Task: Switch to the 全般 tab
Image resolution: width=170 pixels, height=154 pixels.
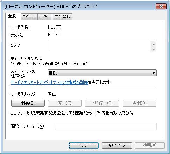Action: tap(12, 16)
